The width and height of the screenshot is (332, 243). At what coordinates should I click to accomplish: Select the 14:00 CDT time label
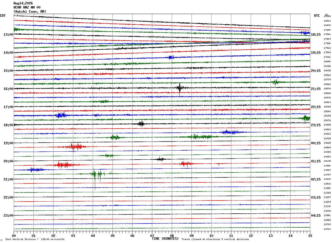pyautogui.click(x=9, y=53)
